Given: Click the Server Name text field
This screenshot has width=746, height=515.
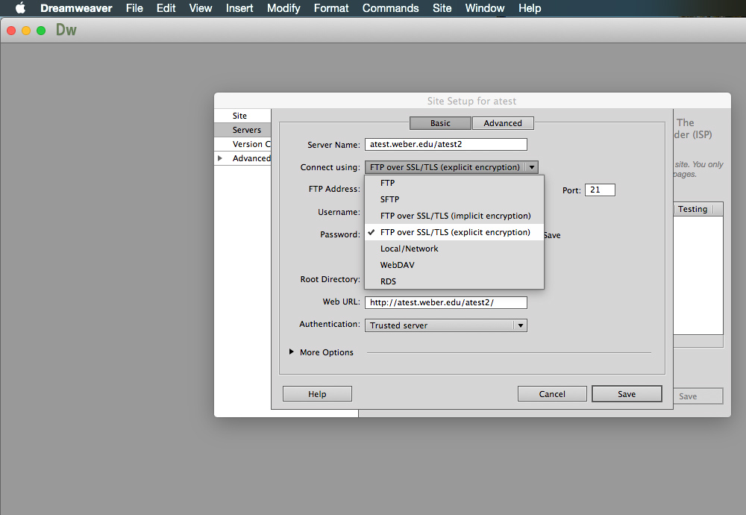Looking at the screenshot, I should 445,145.
